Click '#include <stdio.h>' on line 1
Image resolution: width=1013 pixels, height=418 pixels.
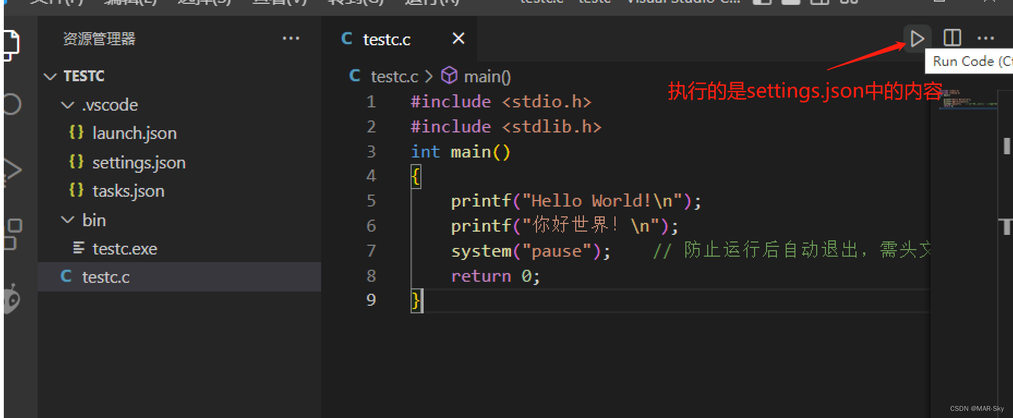(501, 101)
